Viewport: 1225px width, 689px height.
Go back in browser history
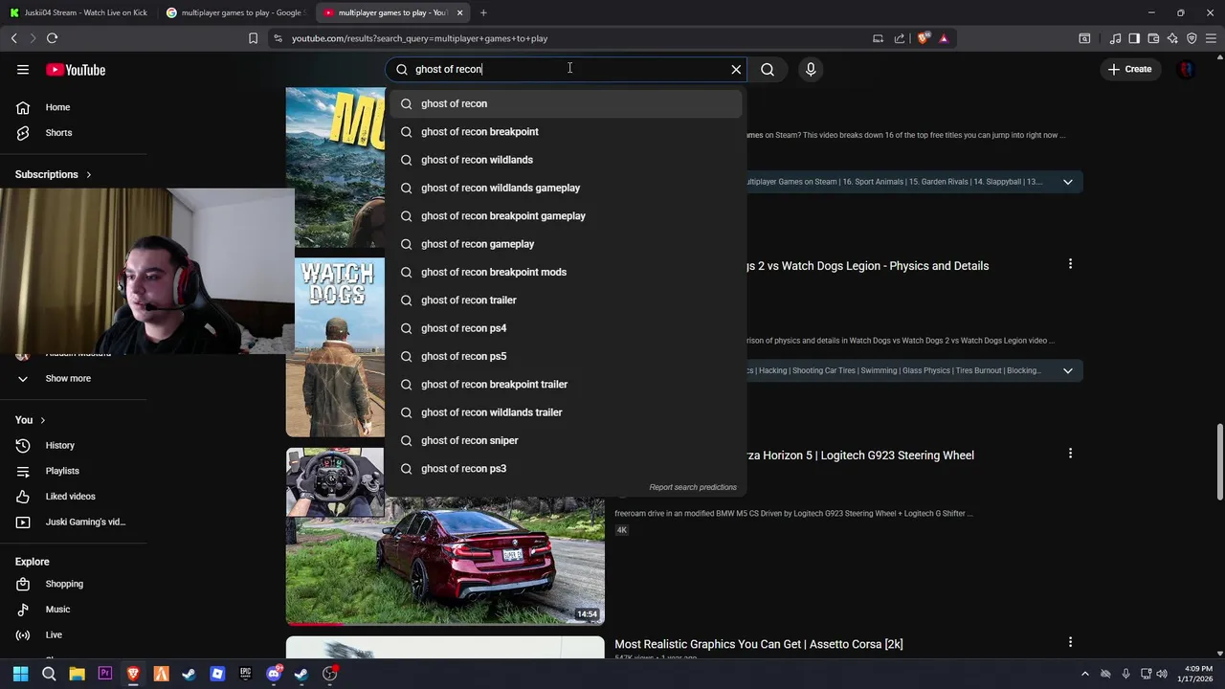click(13, 38)
